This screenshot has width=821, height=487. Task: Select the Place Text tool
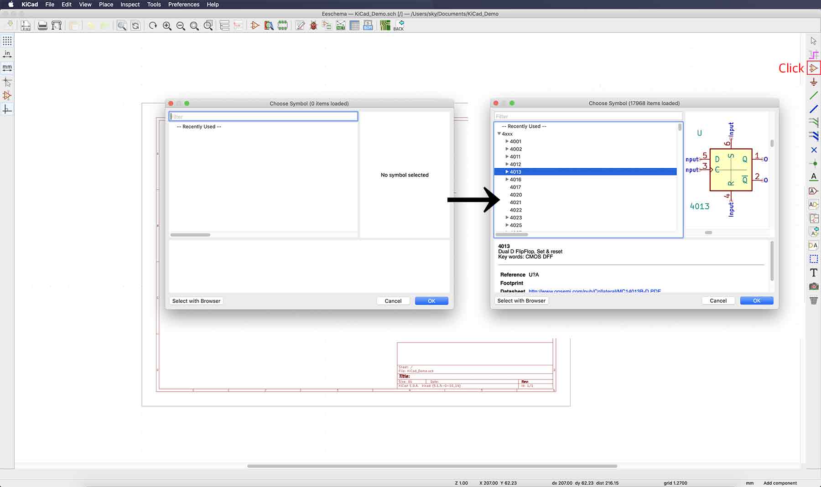pos(814,273)
